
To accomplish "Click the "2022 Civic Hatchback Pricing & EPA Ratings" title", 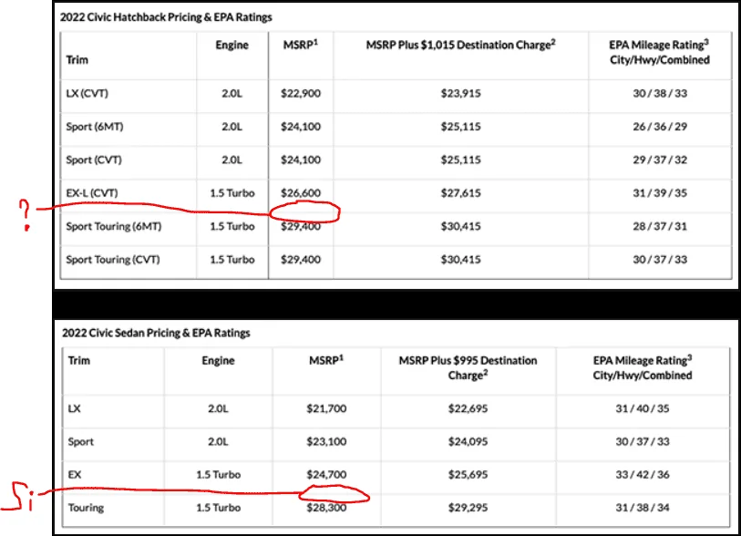I will coord(166,17).
